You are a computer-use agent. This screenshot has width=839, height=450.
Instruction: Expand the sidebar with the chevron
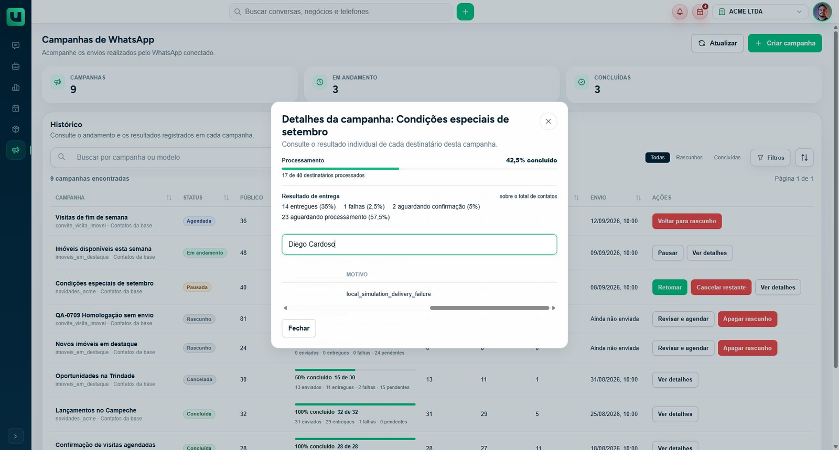point(16,436)
